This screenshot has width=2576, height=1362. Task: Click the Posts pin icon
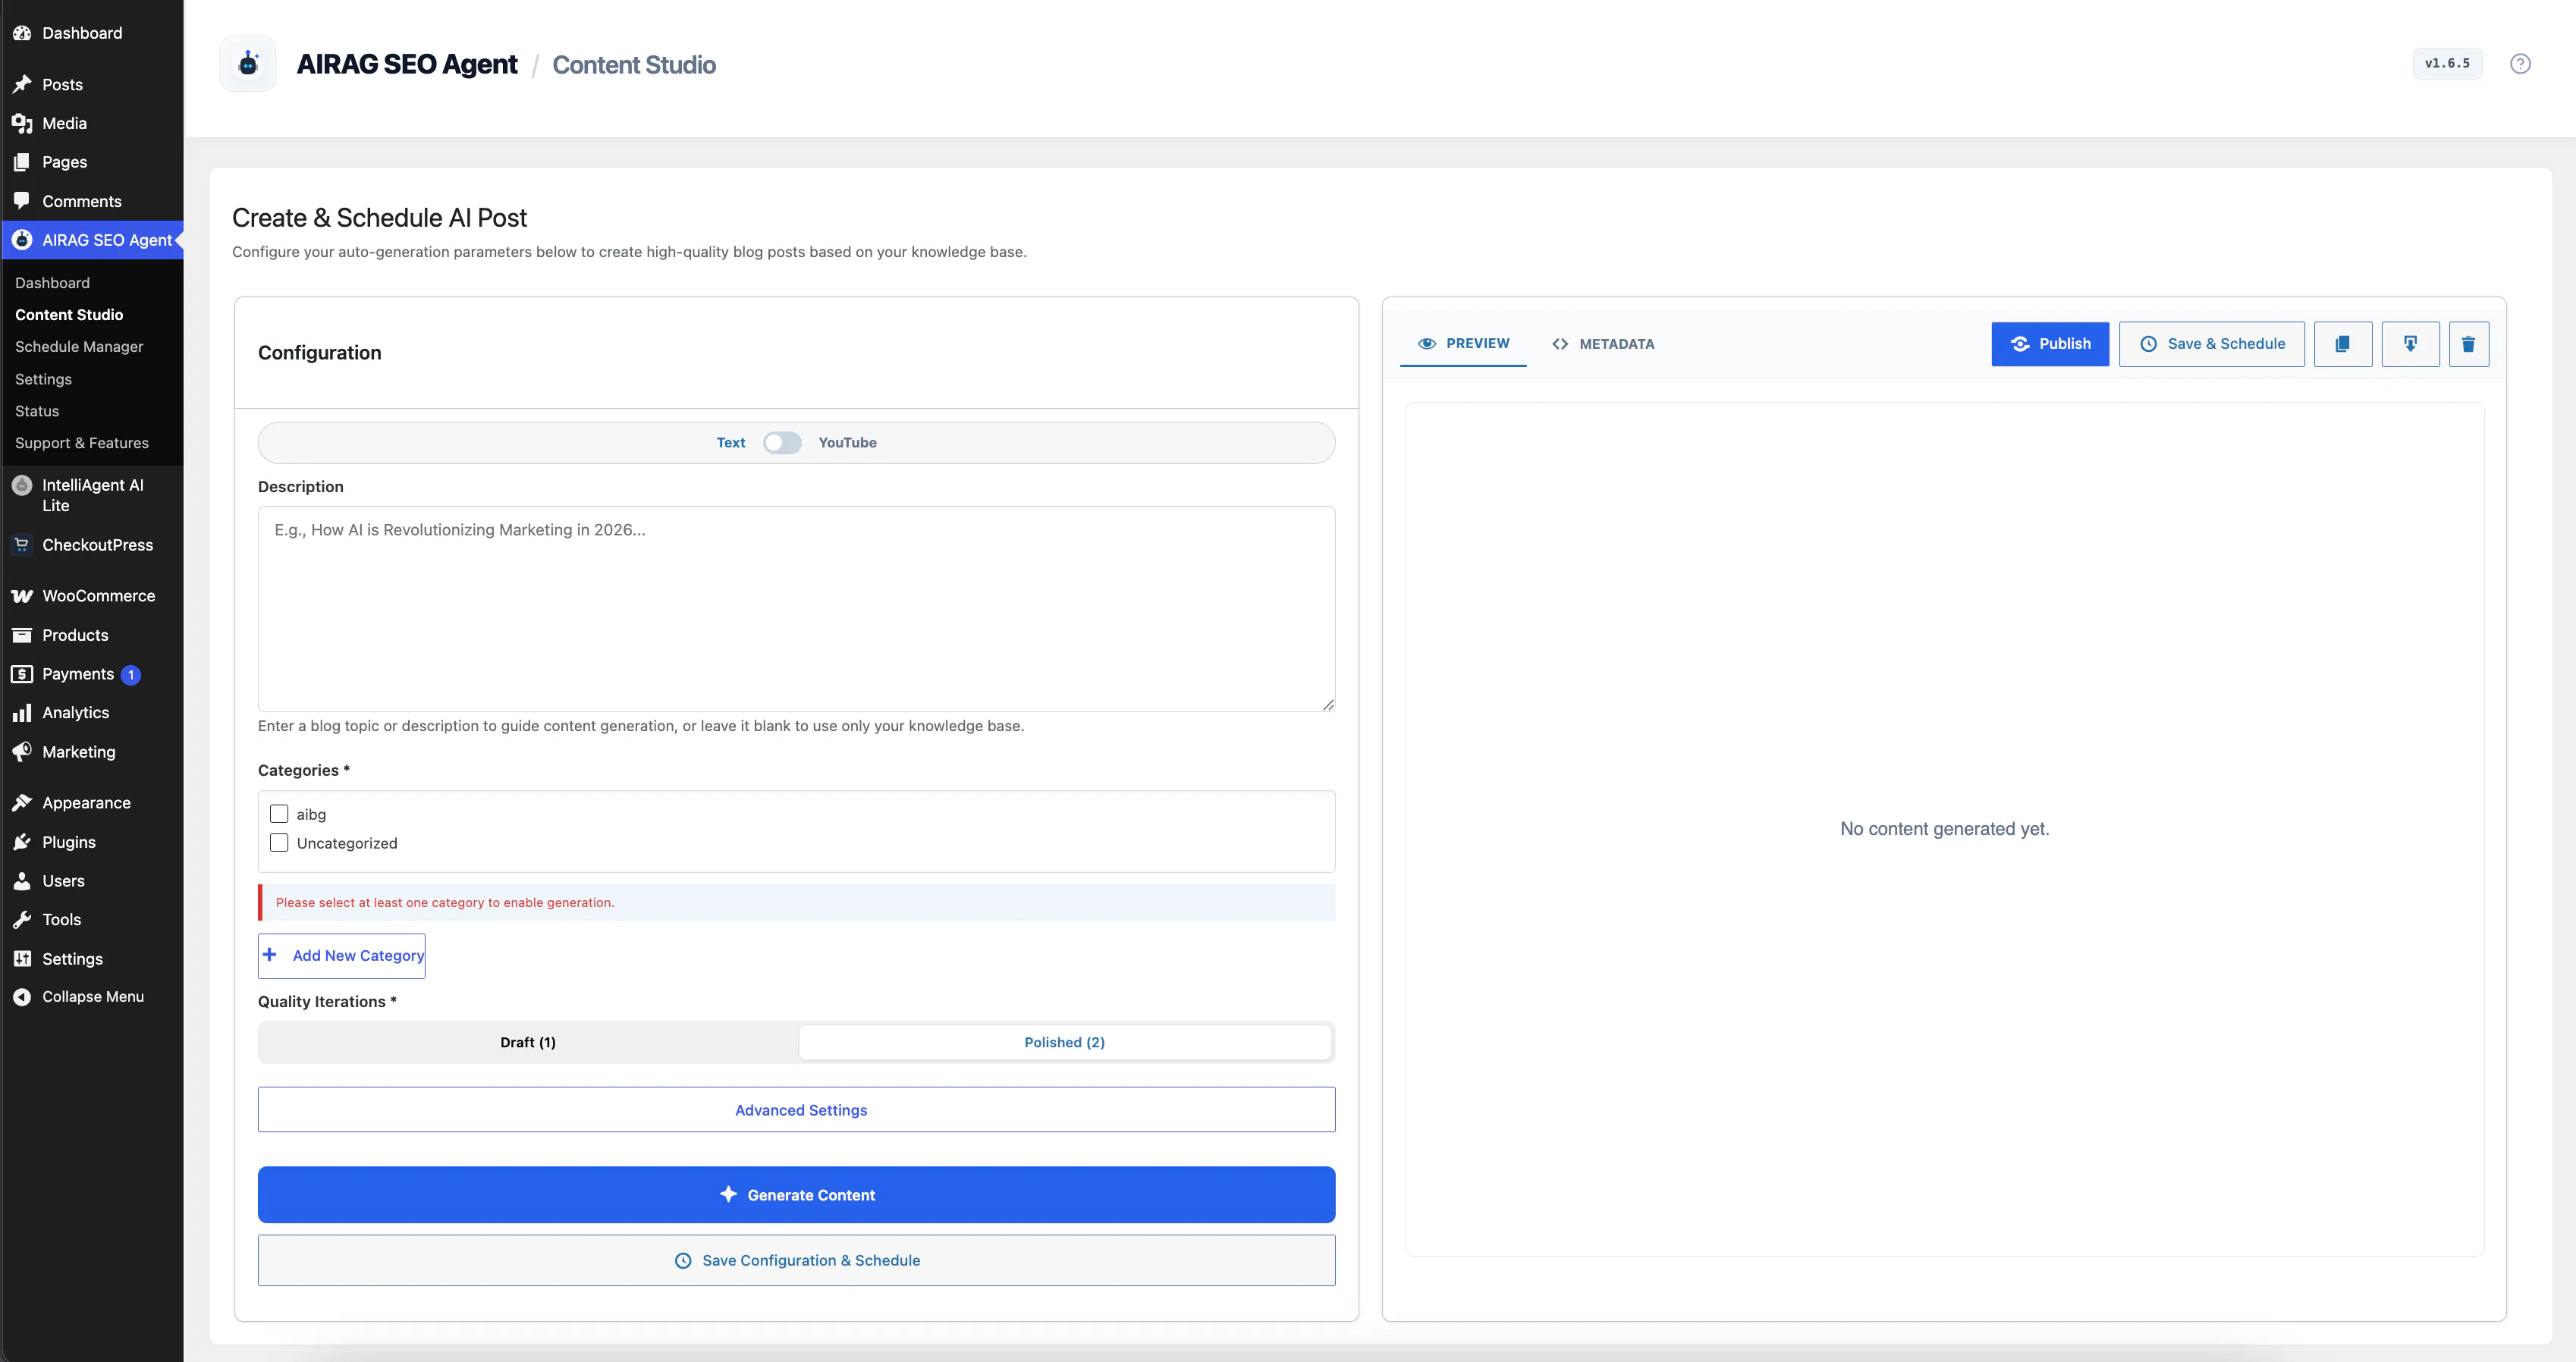pyautogui.click(x=22, y=84)
